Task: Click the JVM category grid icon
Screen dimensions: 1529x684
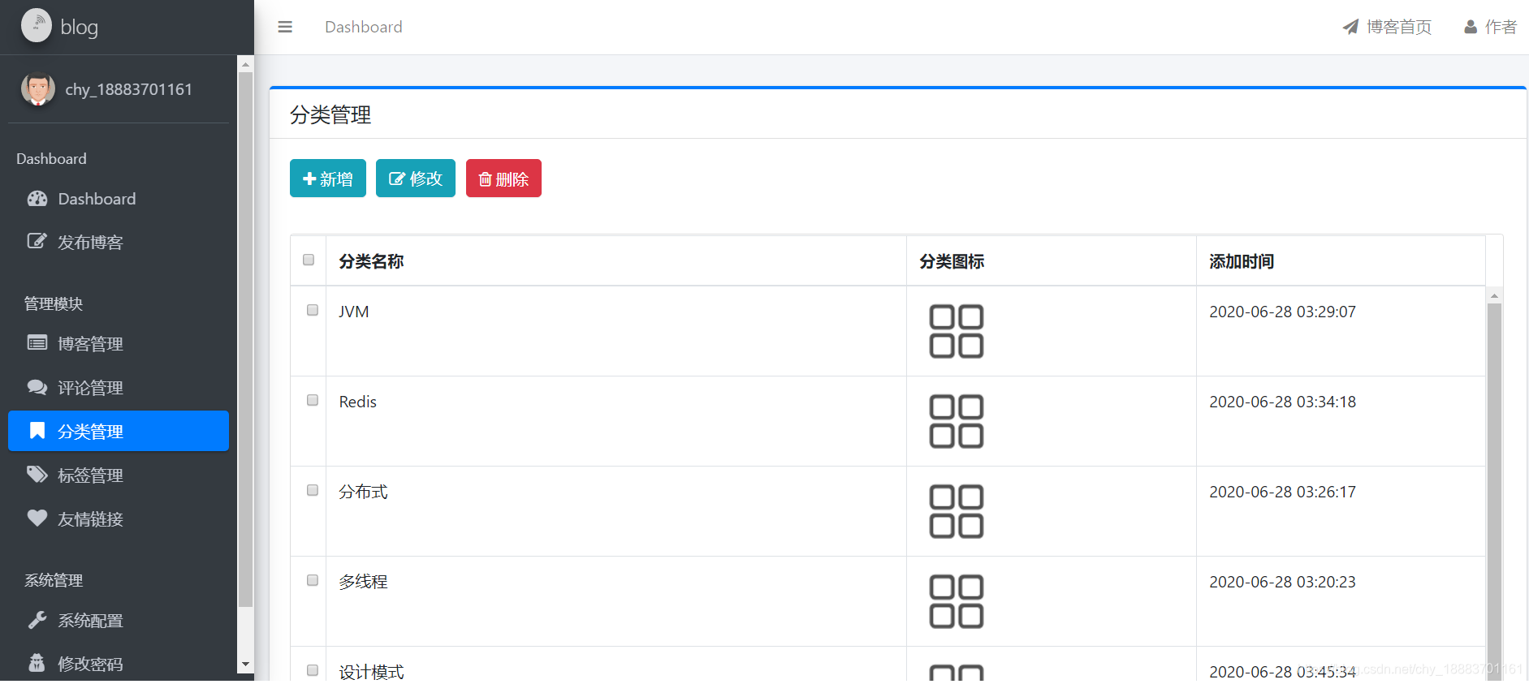Action: [x=957, y=331]
